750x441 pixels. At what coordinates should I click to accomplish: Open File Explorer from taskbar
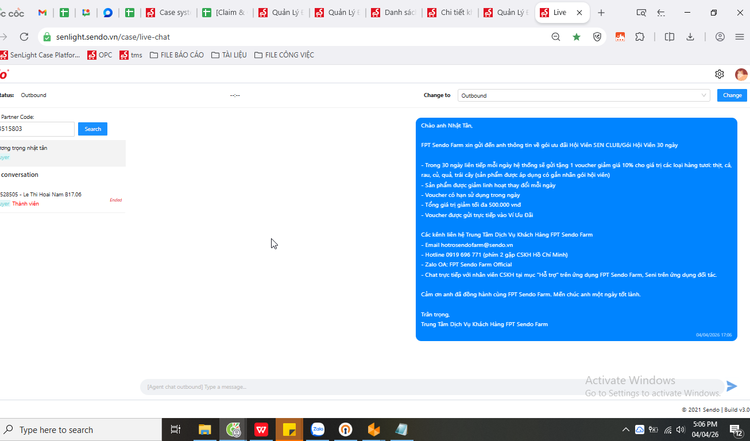pos(205,430)
